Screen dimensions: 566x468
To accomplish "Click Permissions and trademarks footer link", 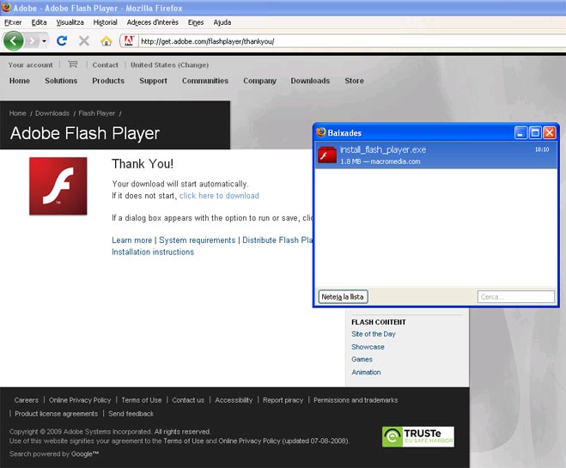I will 356,400.
